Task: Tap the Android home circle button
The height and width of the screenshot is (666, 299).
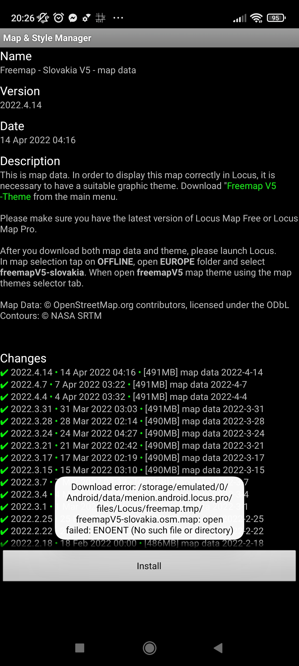Action: pos(149,648)
